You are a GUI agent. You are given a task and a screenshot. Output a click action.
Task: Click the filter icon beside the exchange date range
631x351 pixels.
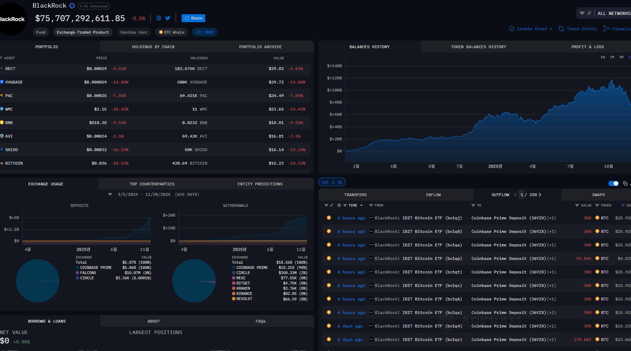tap(110, 194)
